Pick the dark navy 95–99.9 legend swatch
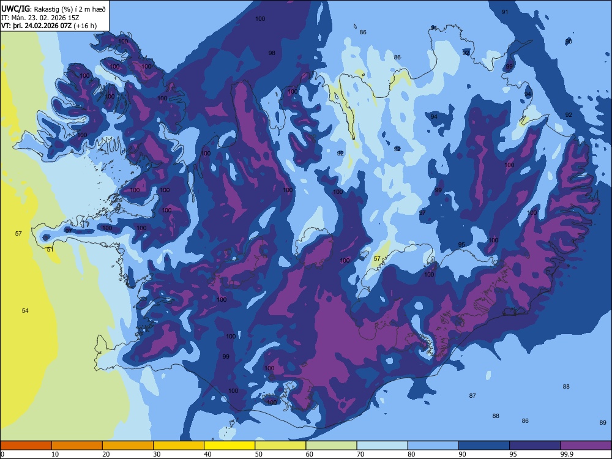This screenshot has width=612, height=459. point(535,446)
